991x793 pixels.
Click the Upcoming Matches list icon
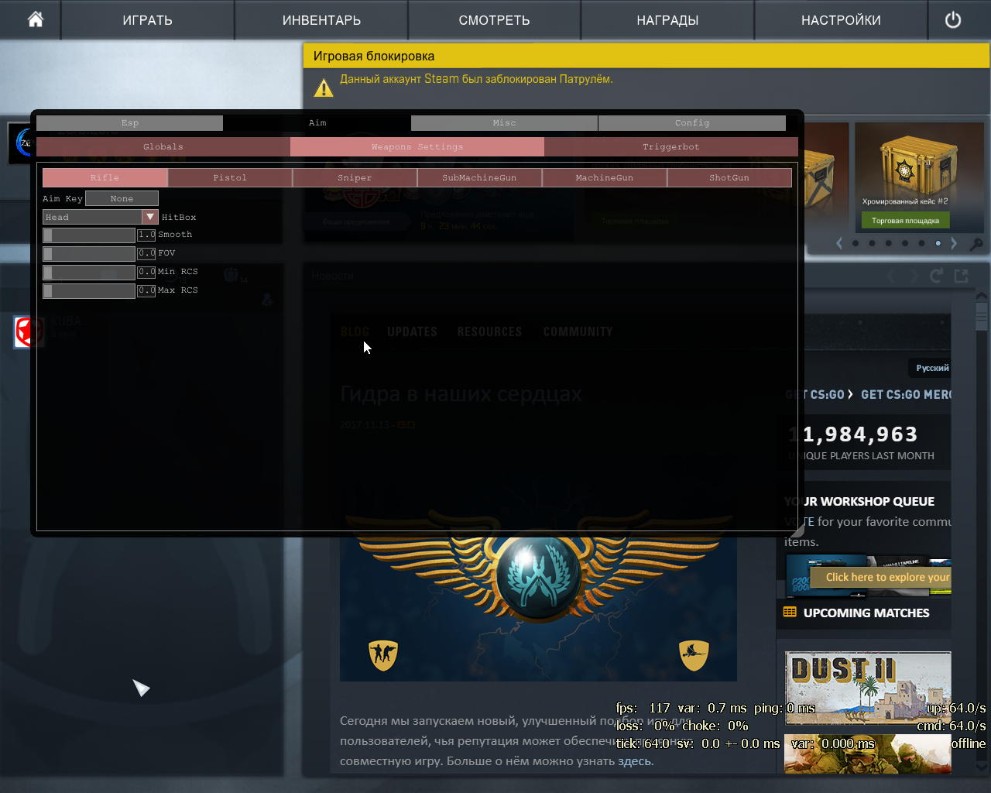click(790, 612)
